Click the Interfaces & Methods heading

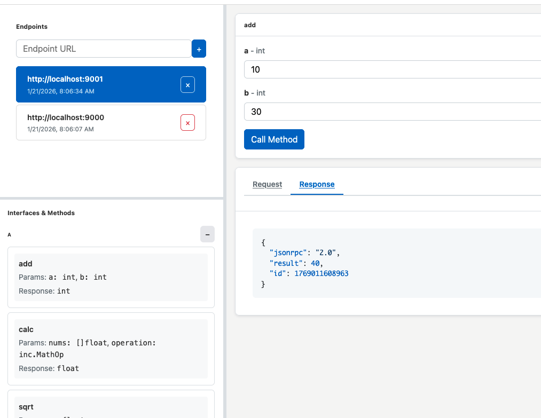[x=41, y=213]
